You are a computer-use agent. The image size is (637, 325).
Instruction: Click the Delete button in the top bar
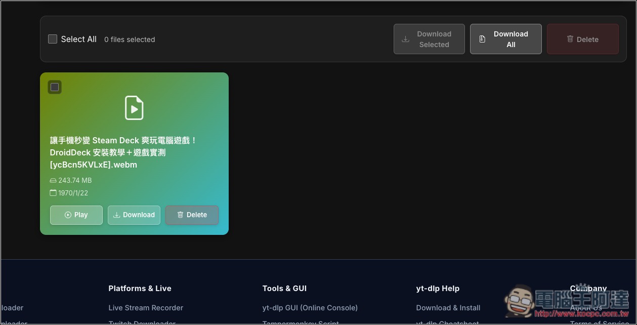pos(583,39)
